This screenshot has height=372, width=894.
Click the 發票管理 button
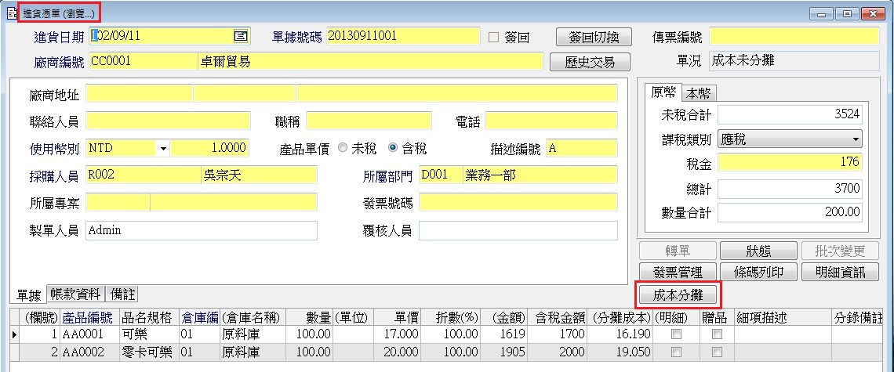677,273
